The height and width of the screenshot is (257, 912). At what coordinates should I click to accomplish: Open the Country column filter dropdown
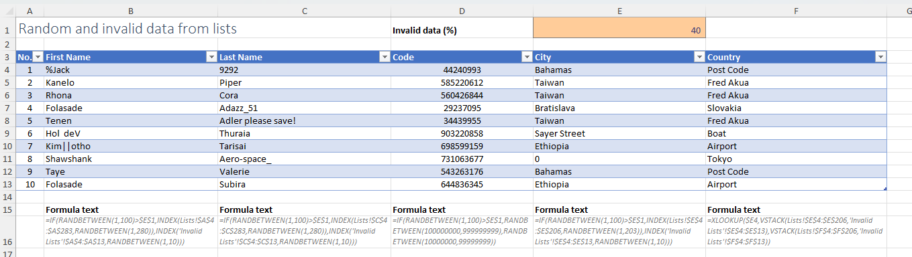pyautogui.click(x=880, y=58)
